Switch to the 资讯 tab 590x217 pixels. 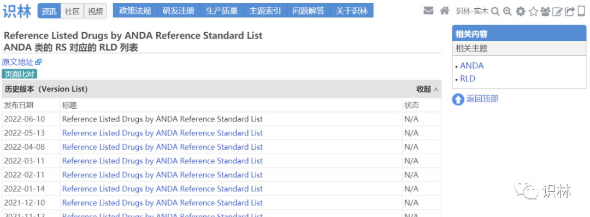tap(49, 11)
